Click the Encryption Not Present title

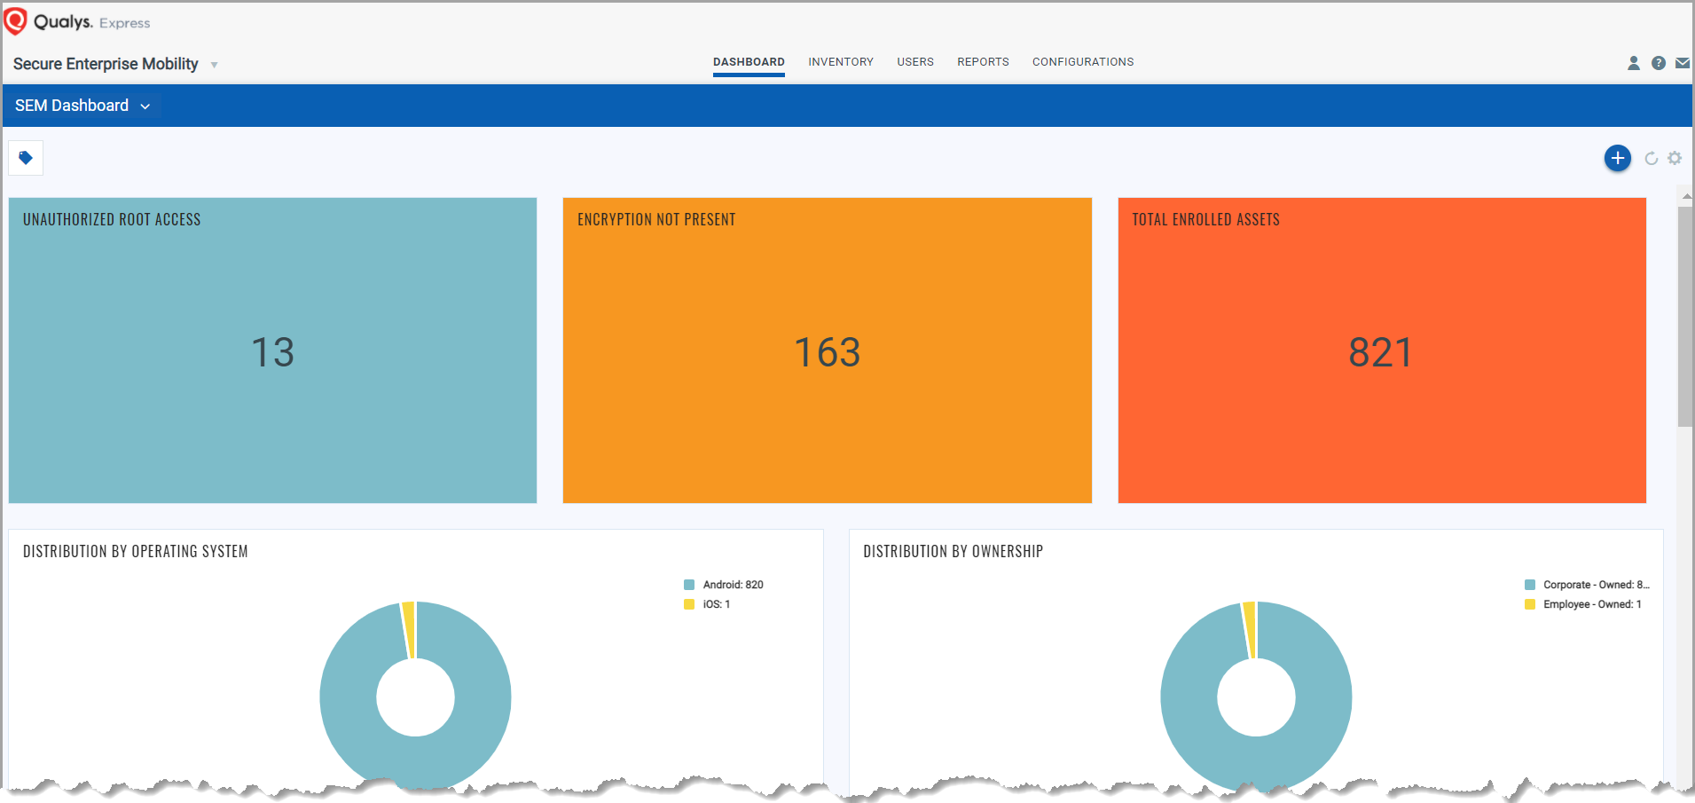(x=656, y=219)
